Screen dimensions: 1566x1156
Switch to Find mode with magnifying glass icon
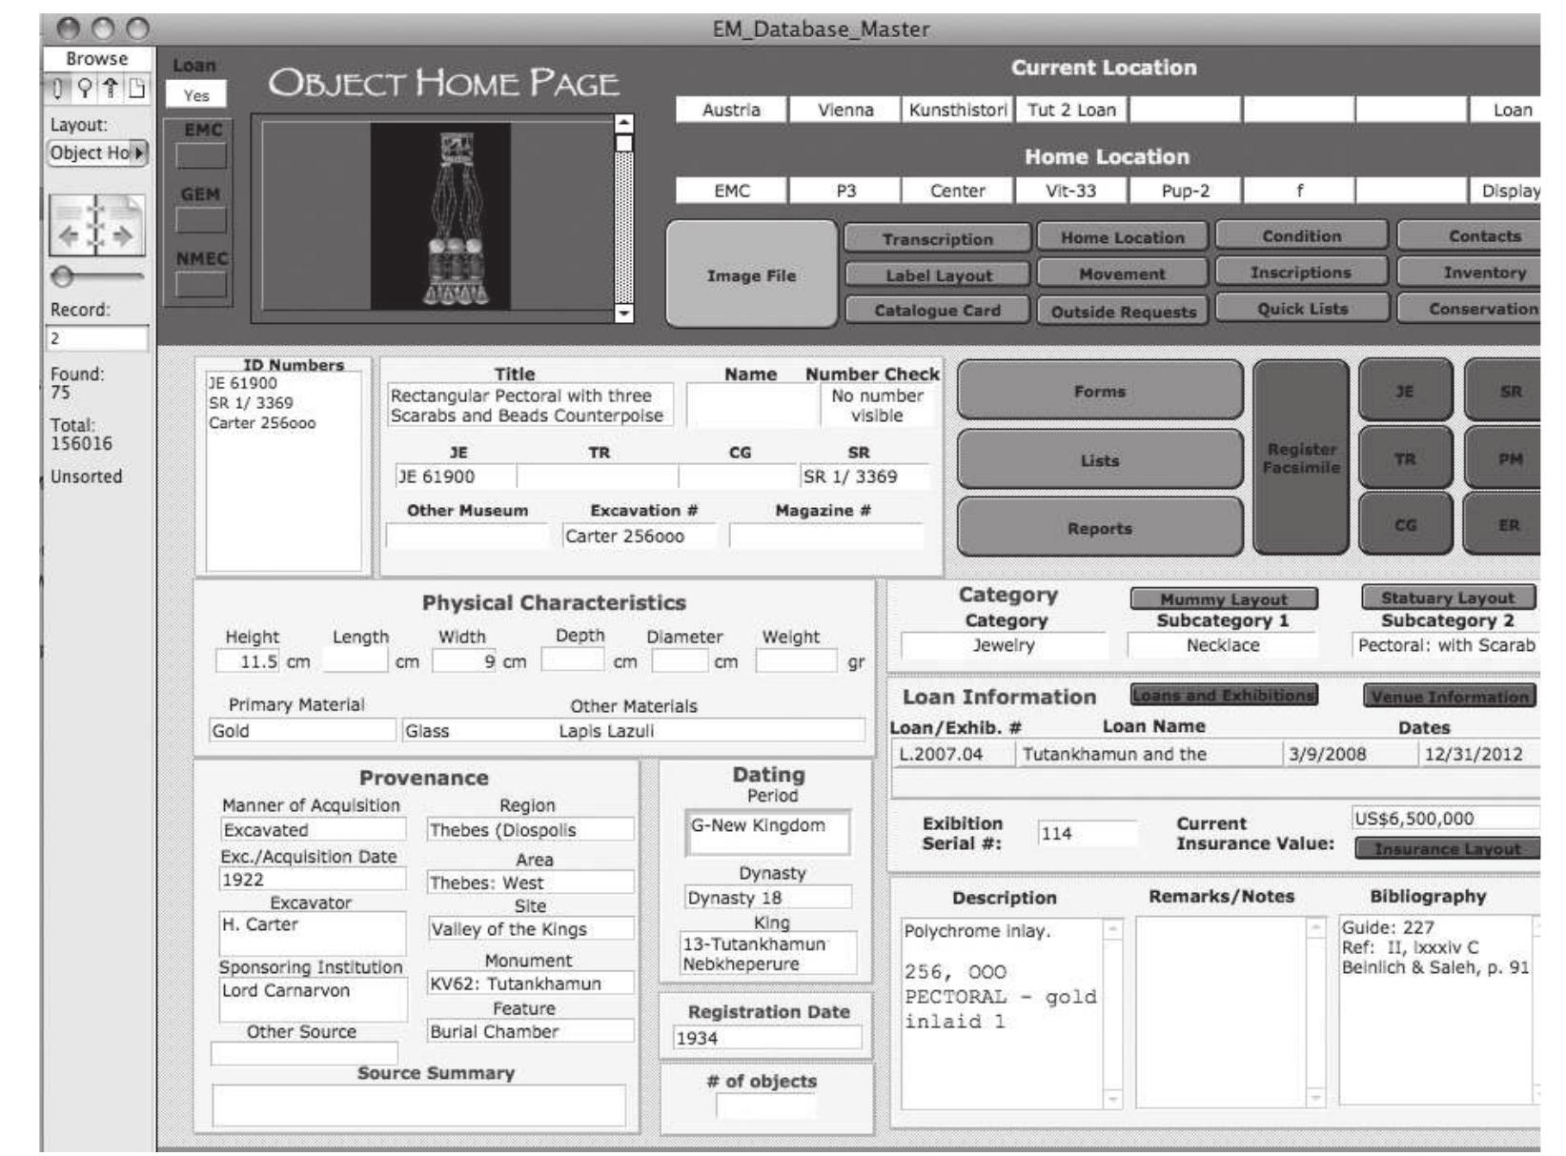click(x=86, y=89)
